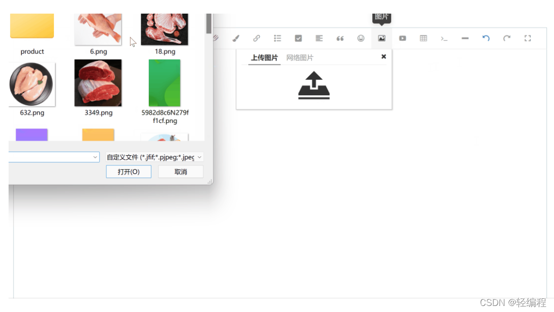Toggle fullscreen editor mode
Screen dimensions: 554x312
(x=527, y=38)
